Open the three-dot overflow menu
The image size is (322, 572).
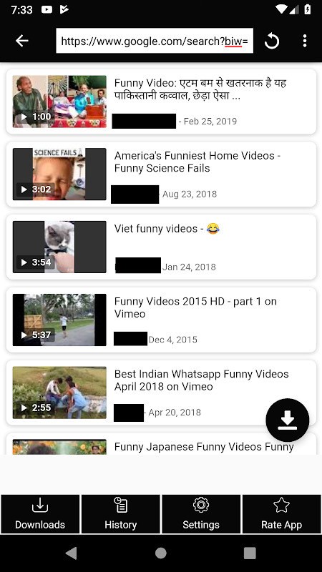pos(305,41)
